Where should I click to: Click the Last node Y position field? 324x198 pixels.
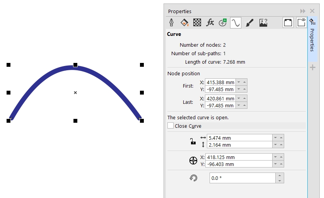click(x=220, y=105)
